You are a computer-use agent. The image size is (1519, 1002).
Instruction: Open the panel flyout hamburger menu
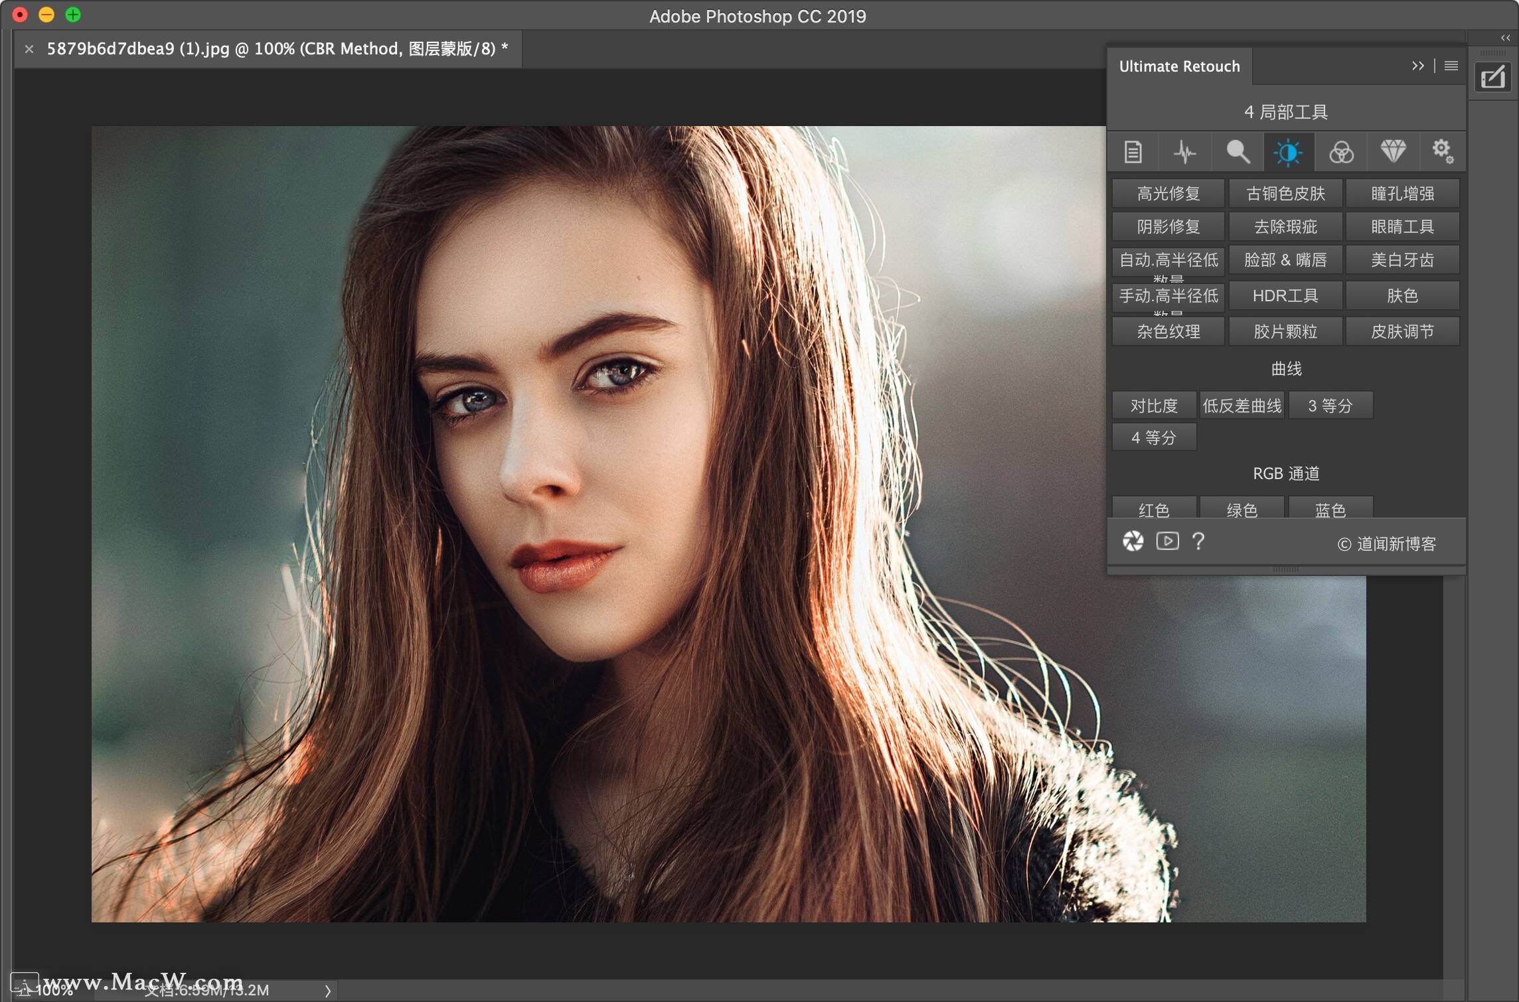pyautogui.click(x=1451, y=66)
